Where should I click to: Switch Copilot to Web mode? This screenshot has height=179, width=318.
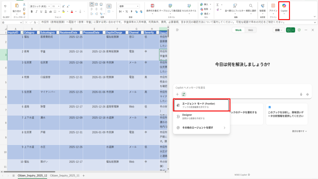tap(251, 30)
